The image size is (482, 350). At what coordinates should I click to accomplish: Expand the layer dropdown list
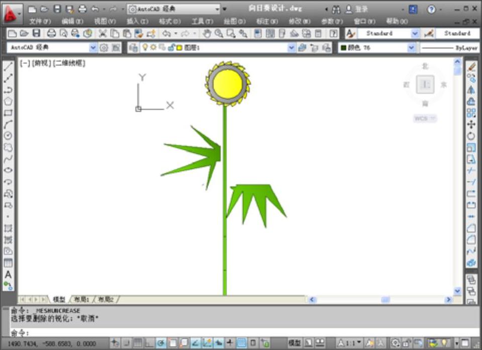coord(292,48)
